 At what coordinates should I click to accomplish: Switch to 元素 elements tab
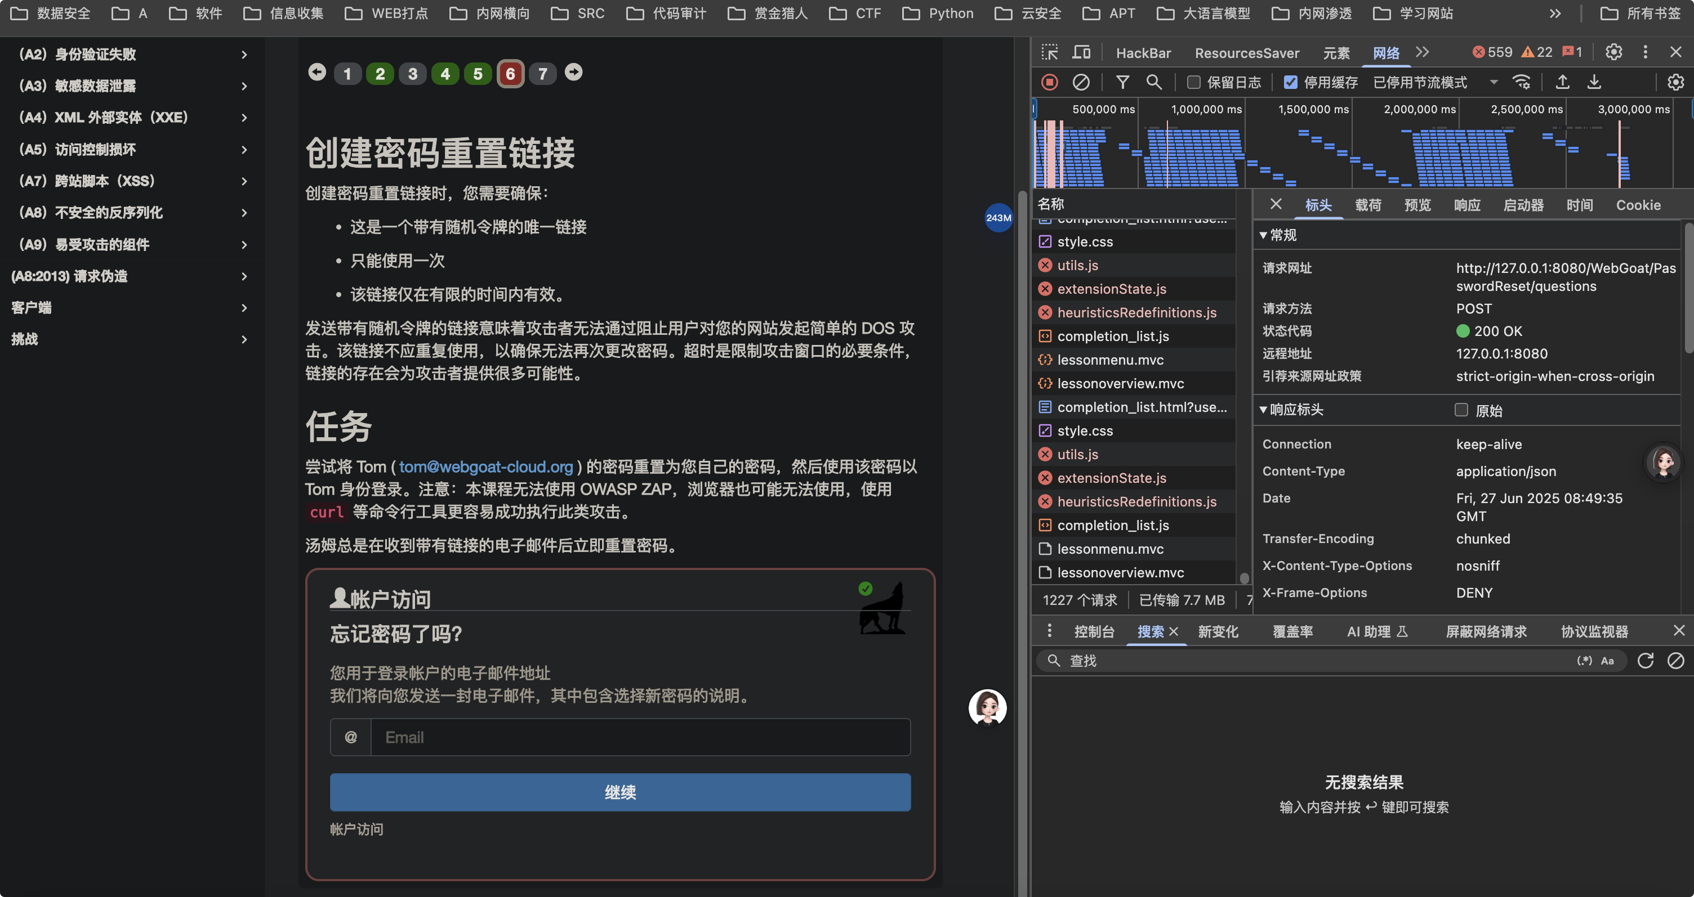pos(1336,52)
